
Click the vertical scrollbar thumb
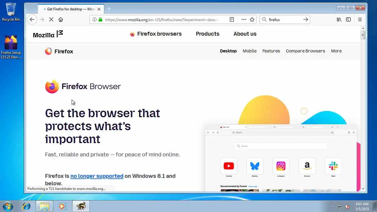(363, 34)
